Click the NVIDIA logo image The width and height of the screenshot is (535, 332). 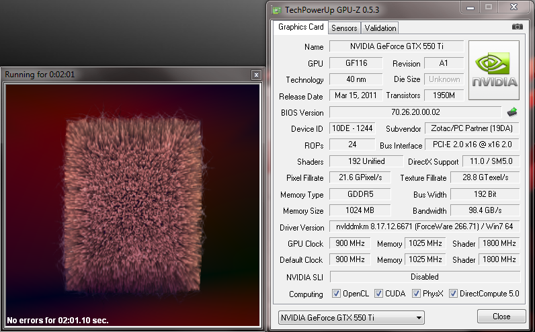click(494, 71)
